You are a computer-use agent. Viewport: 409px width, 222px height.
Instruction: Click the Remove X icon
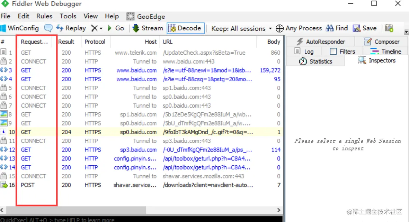tap(94, 28)
